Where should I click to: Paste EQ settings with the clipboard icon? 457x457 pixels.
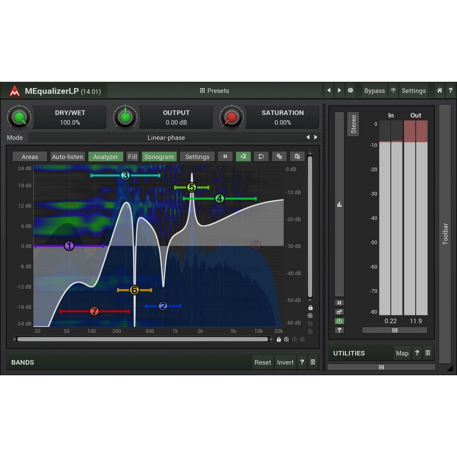pyautogui.click(x=297, y=157)
